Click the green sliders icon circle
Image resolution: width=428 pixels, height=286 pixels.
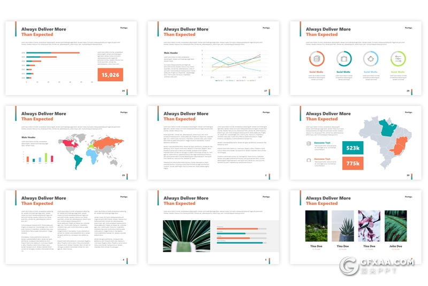pyautogui.click(x=398, y=59)
